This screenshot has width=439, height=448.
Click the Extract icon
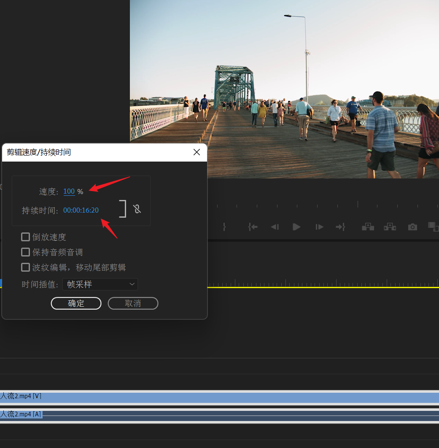tap(390, 227)
